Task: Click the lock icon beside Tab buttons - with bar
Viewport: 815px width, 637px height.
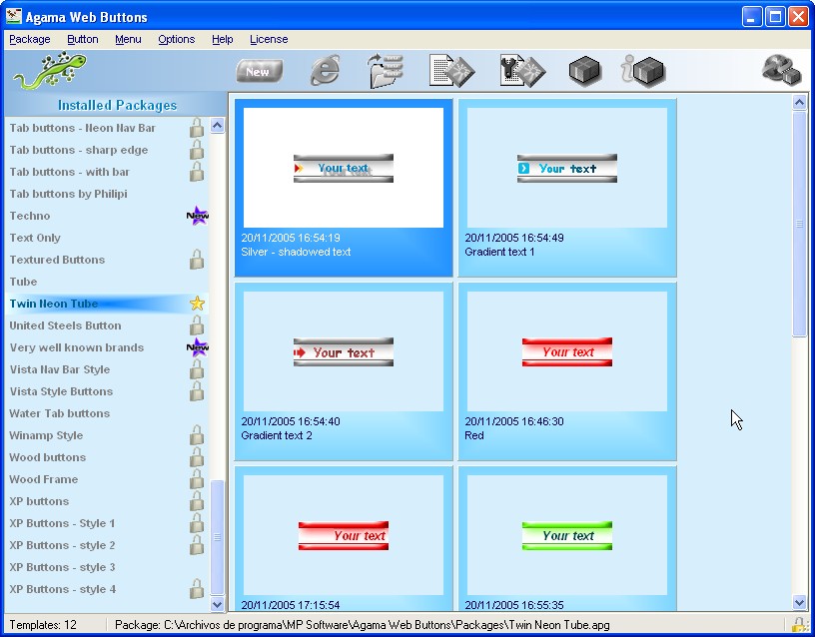Action: 197,172
